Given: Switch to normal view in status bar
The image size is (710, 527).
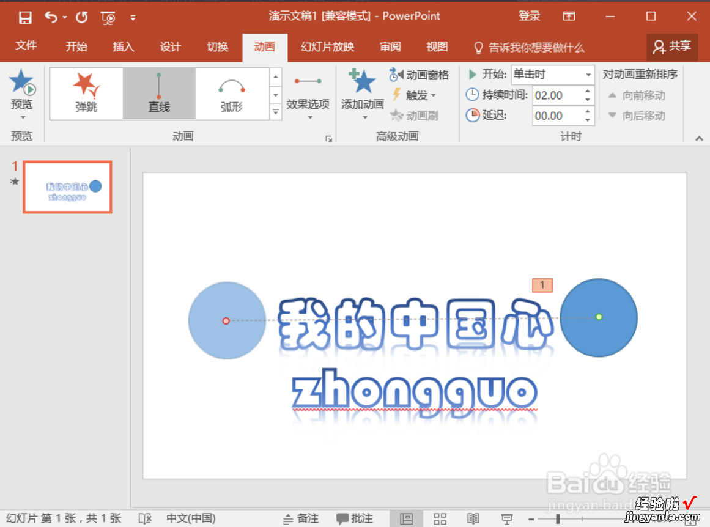Looking at the screenshot, I should point(406,518).
